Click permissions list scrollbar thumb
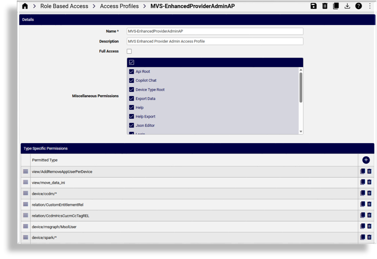This screenshot has height=259, width=377. click(x=301, y=88)
